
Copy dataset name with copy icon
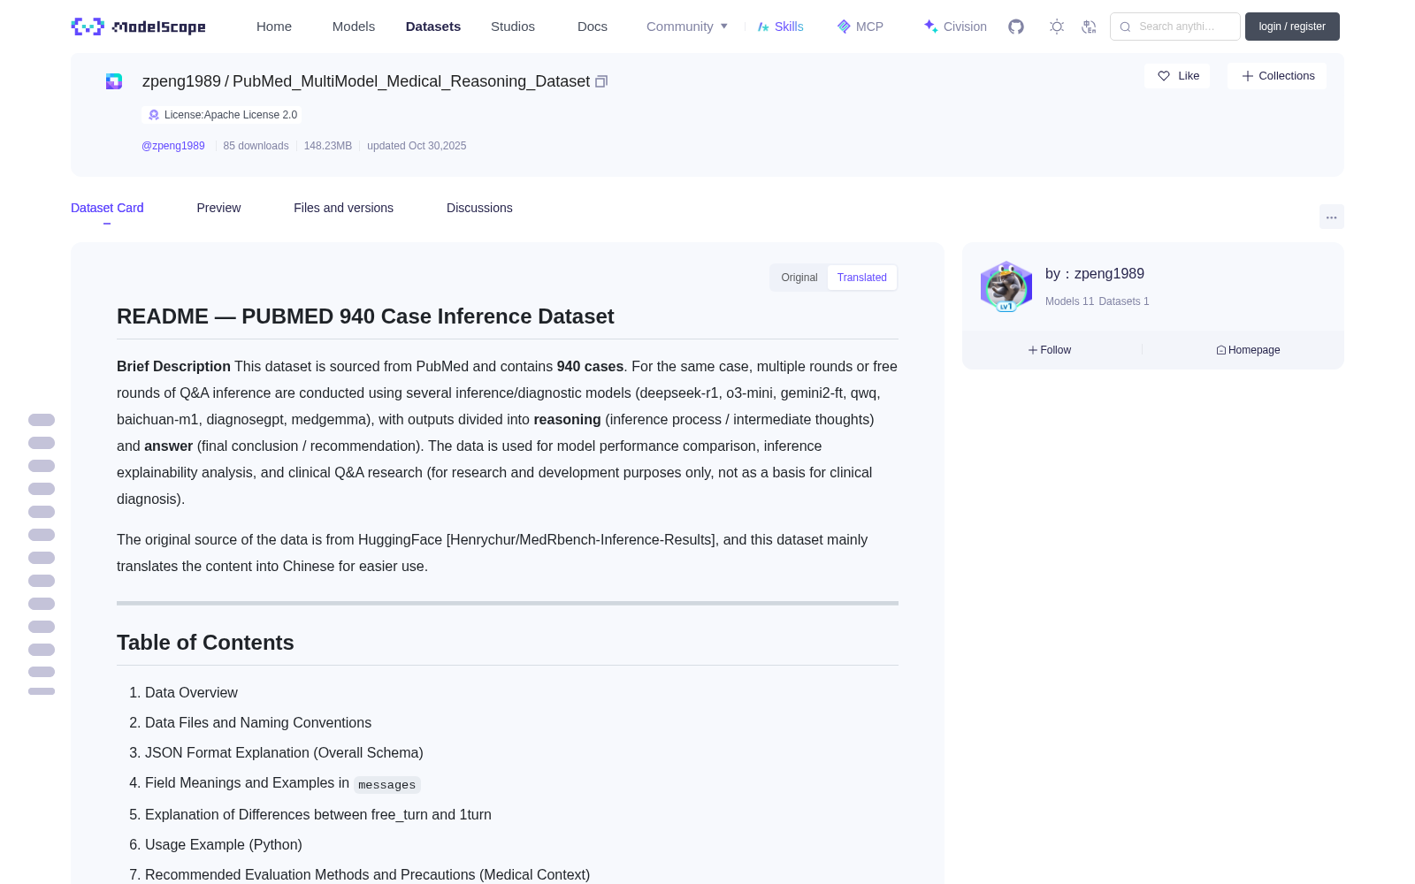(x=601, y=81)
